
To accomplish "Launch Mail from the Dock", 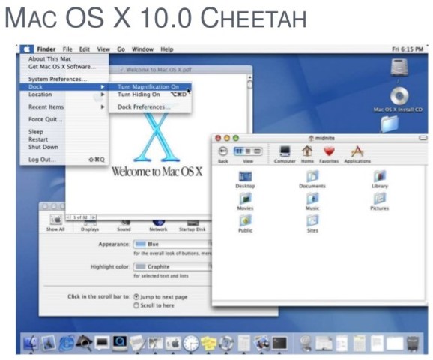I will (49, 343).
